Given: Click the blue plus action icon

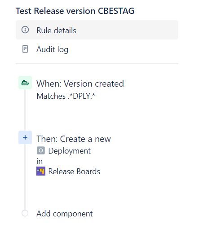Looking at the screenshot, I should pyautogui.click(x=25, y=137).
